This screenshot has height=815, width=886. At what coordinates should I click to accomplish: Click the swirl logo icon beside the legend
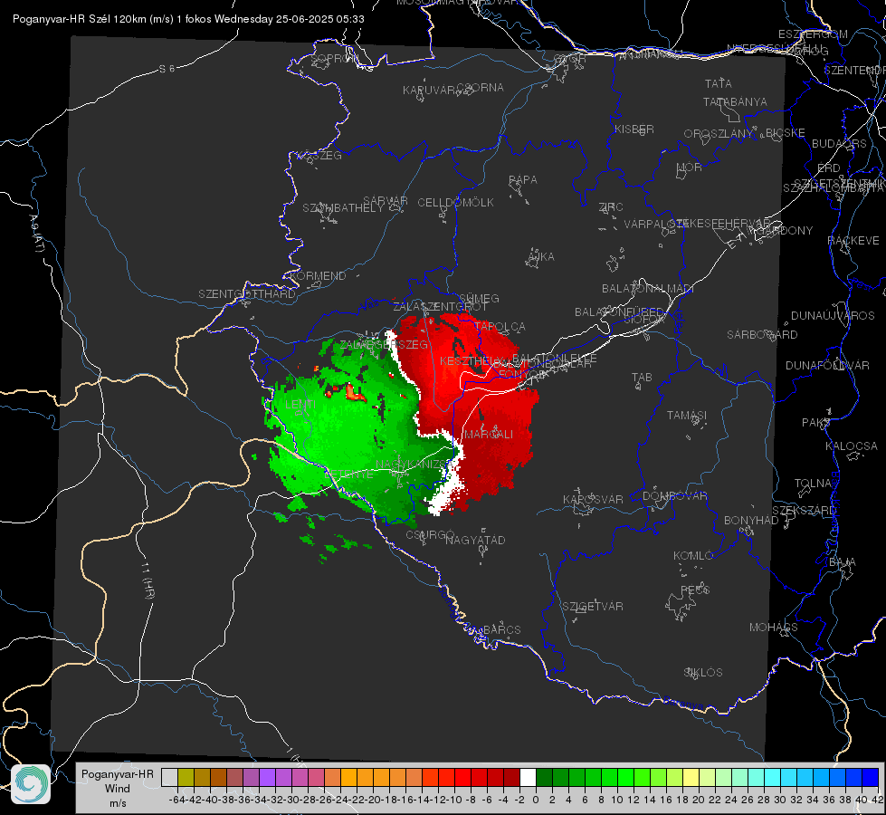coord(31,784)
